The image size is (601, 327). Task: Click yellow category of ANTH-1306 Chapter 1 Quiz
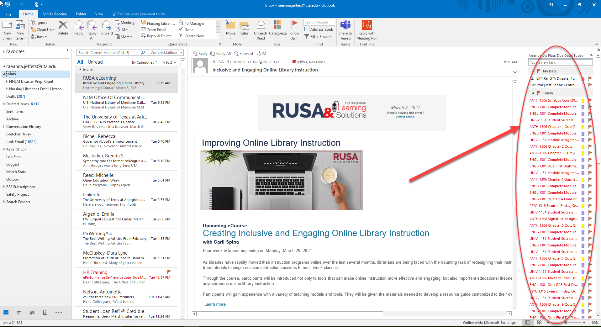coord(583,127)
